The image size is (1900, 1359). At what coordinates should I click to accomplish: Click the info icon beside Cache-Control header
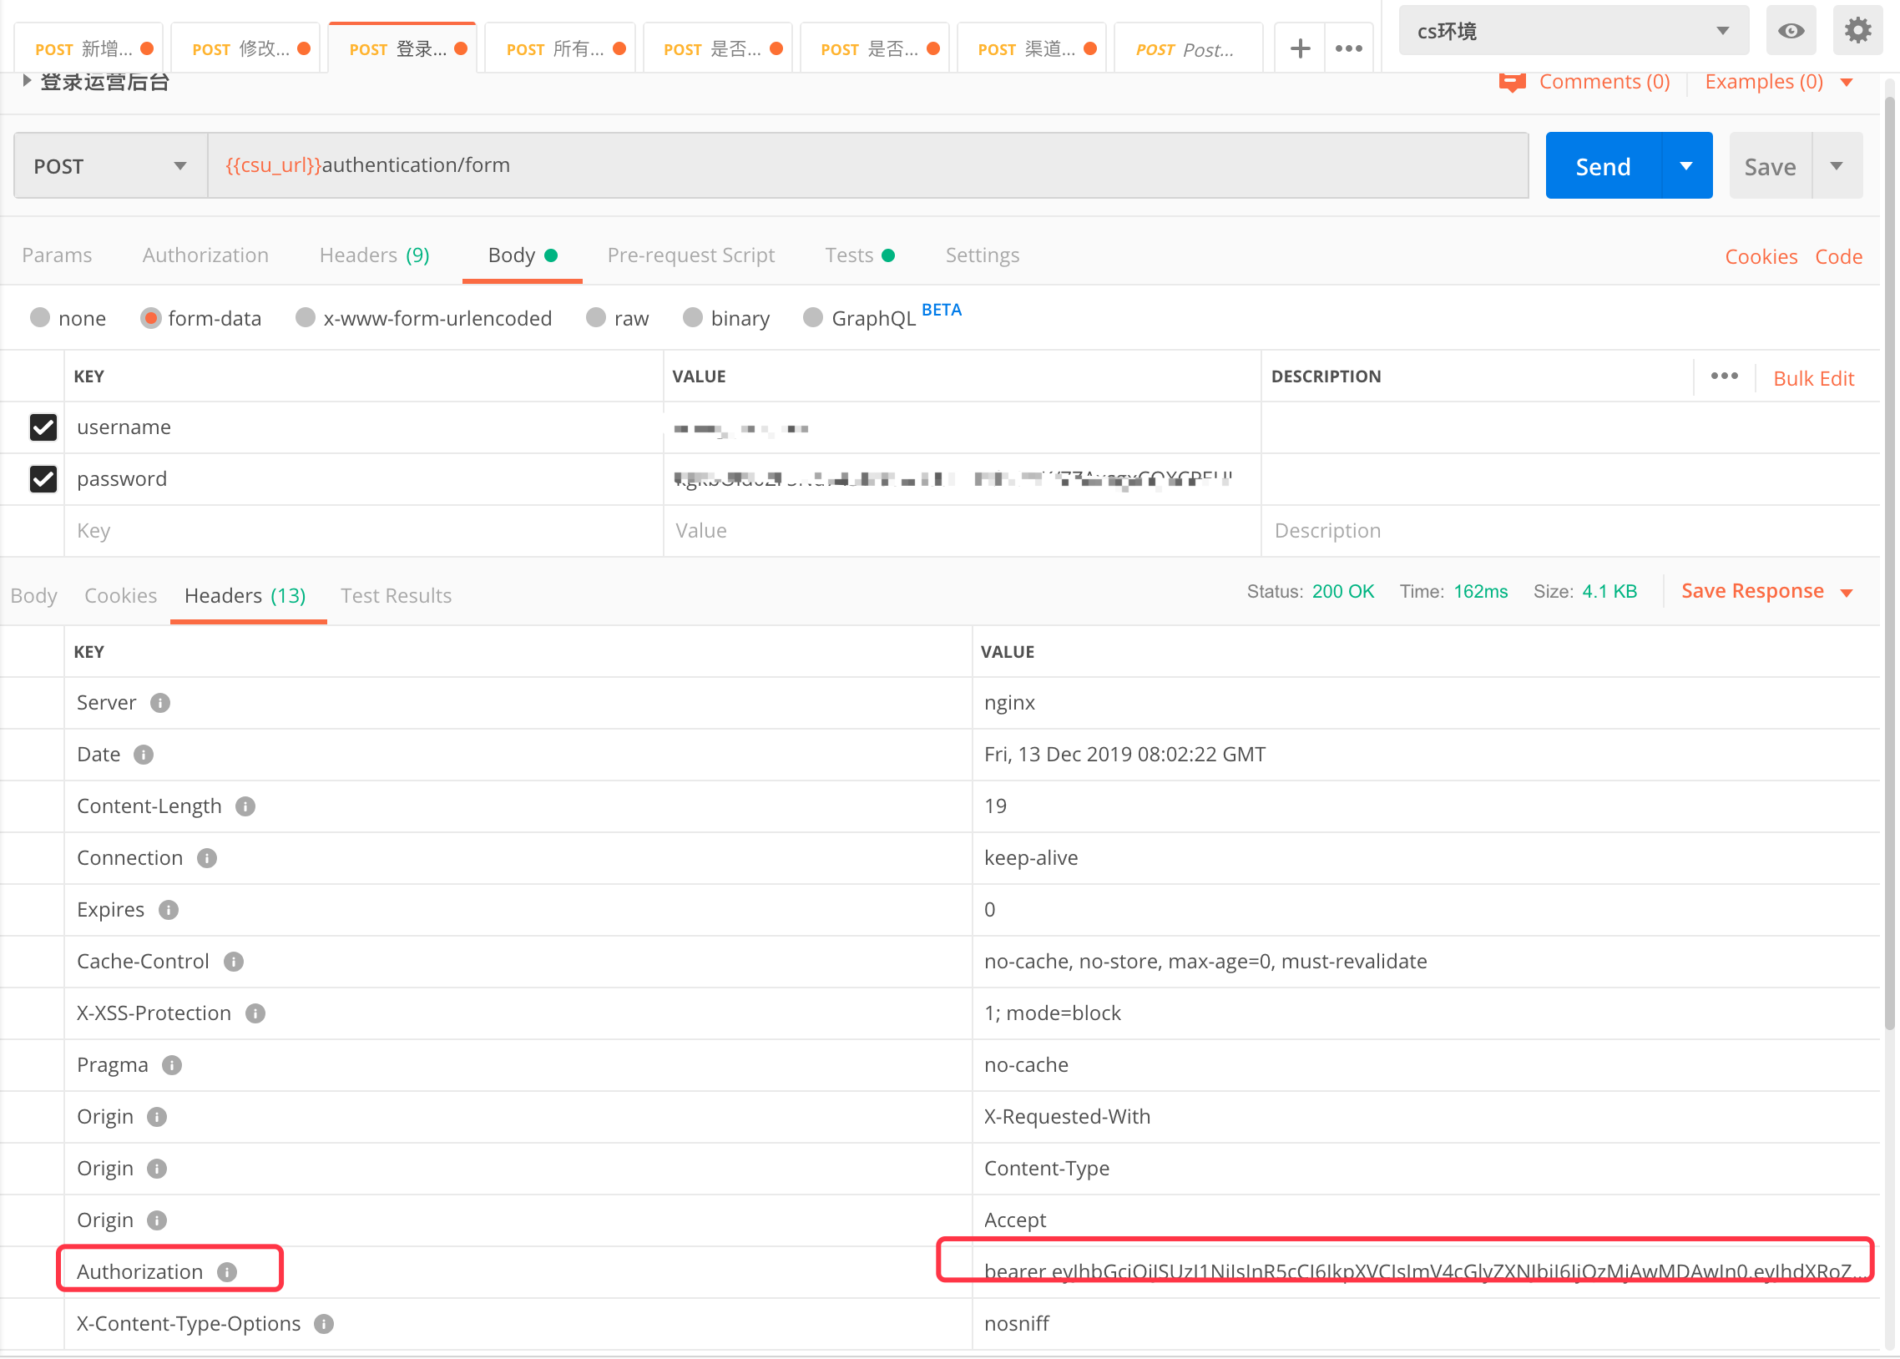pyautogui.click(x=234, y=962)
